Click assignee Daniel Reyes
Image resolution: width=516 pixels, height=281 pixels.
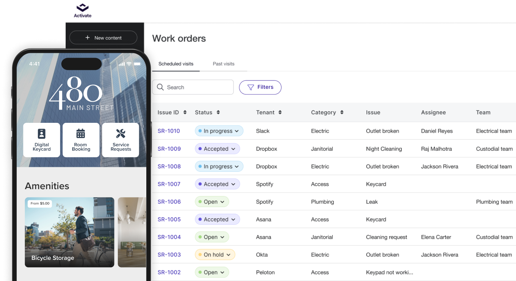437,131
